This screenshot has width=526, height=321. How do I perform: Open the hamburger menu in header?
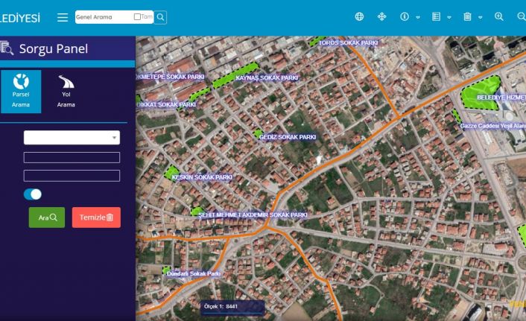tap(63, 17)
